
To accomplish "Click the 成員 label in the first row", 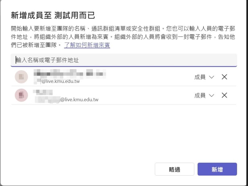I will point(200,77).
